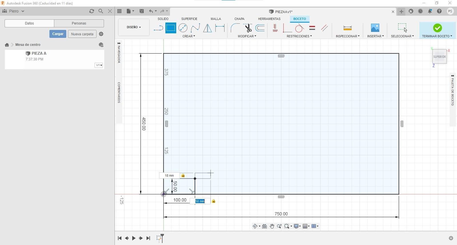This screenshot has width=457, height=245.
Task: Switch to the Superficie tab
Action: pyautogui.click(x=189, y=19)
